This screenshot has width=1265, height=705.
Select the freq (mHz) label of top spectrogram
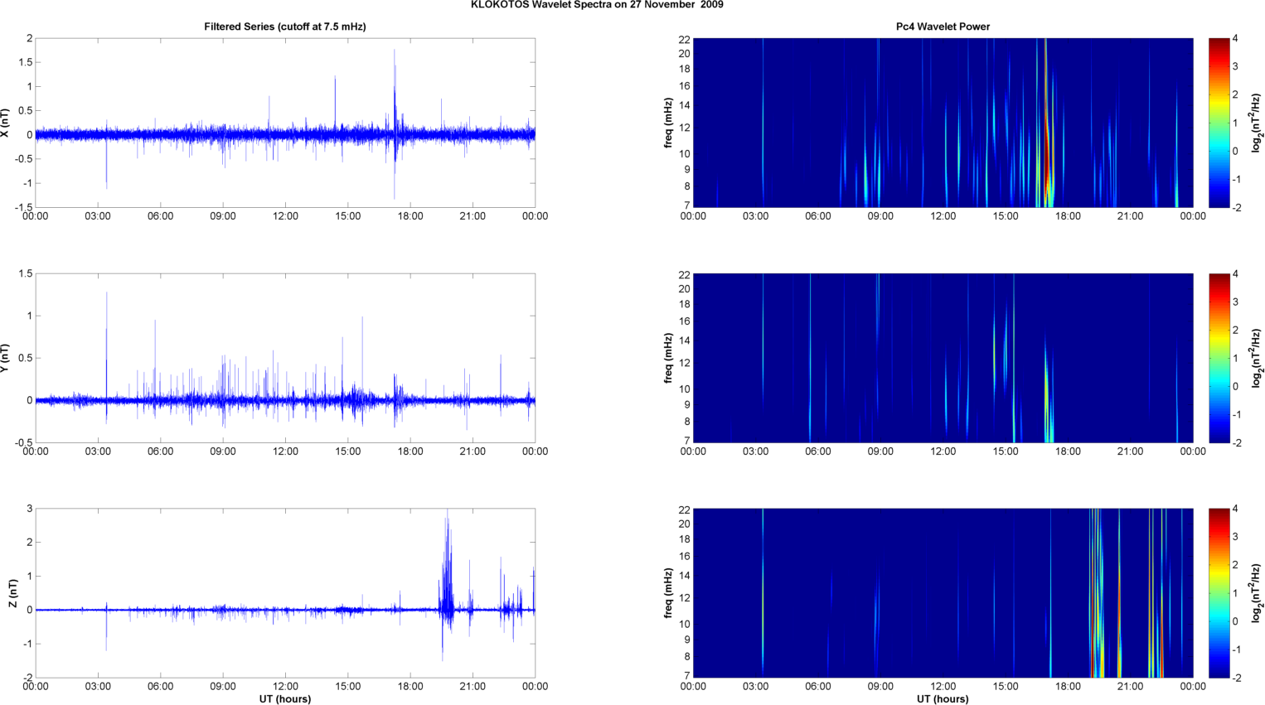point(668,123)
